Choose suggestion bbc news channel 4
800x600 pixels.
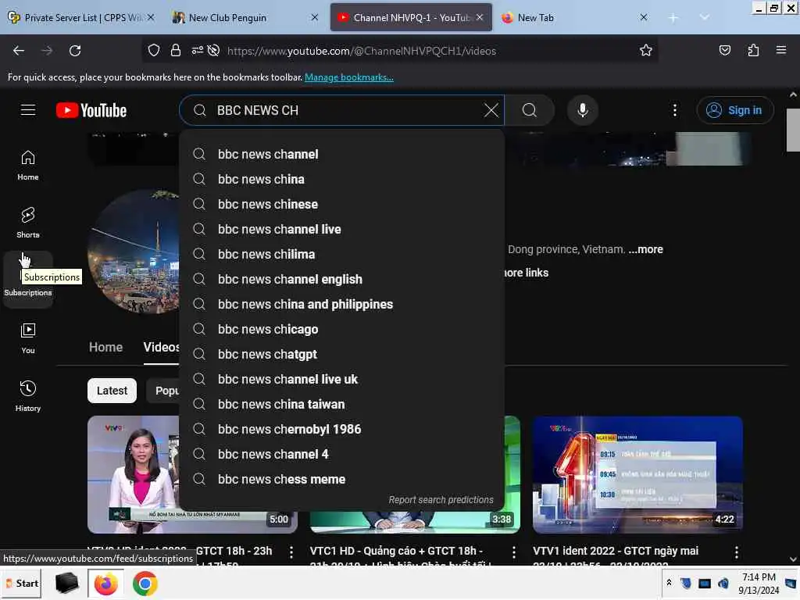pos(342,454)
